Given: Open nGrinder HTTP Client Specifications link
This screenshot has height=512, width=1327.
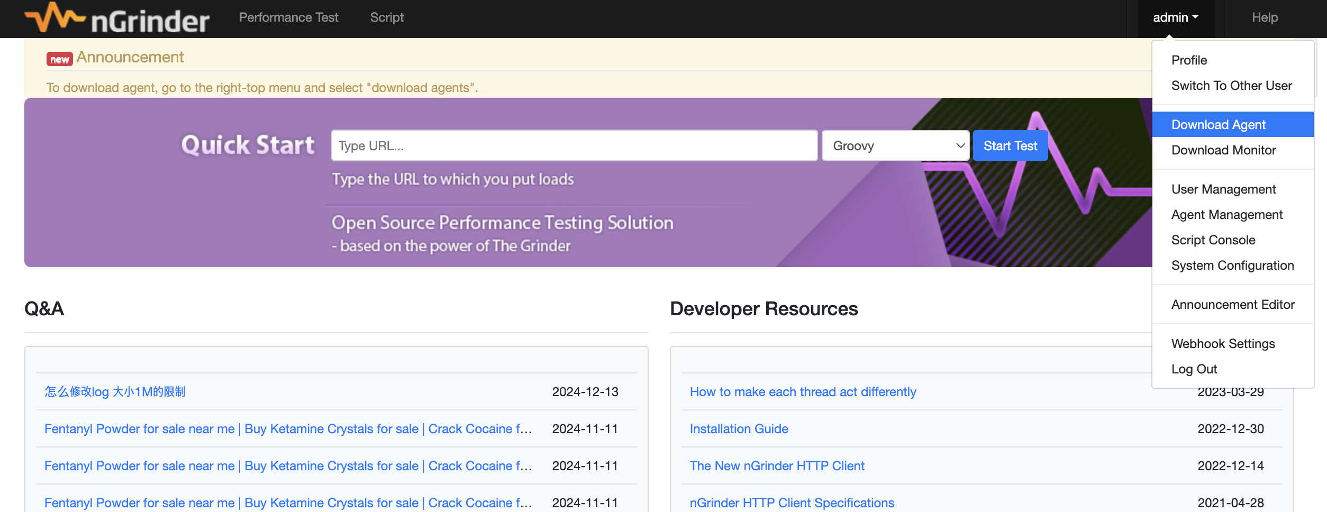Looking at the screenshot, I should (x=792, y=503).
